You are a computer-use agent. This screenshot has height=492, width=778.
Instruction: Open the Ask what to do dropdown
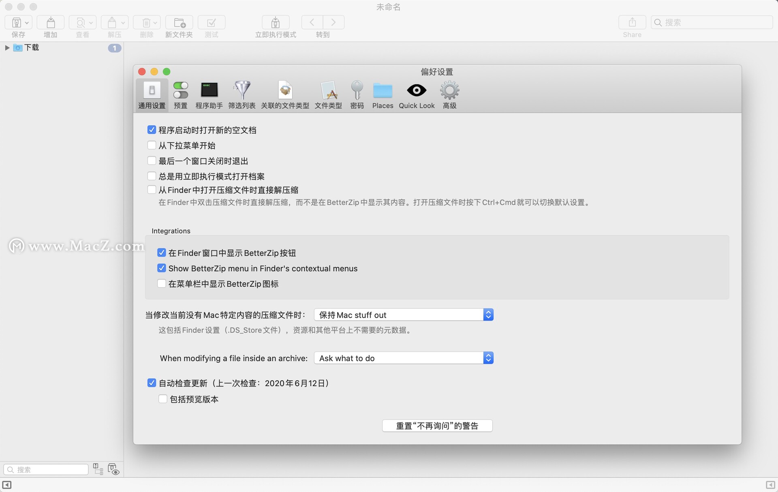coord(404,358)
